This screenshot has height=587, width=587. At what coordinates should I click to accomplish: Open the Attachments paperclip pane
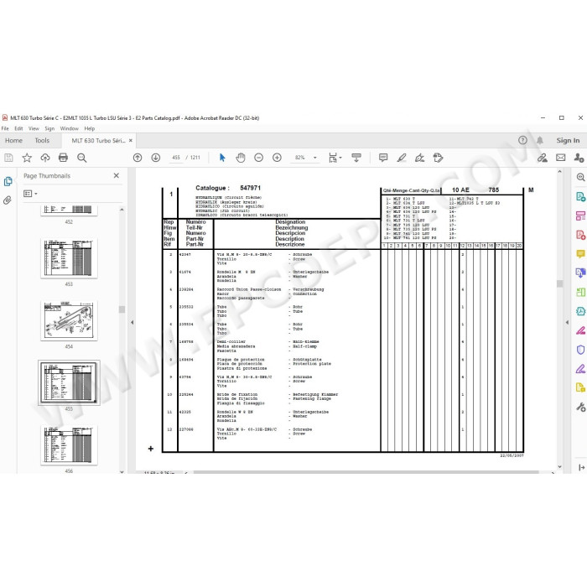8,200
